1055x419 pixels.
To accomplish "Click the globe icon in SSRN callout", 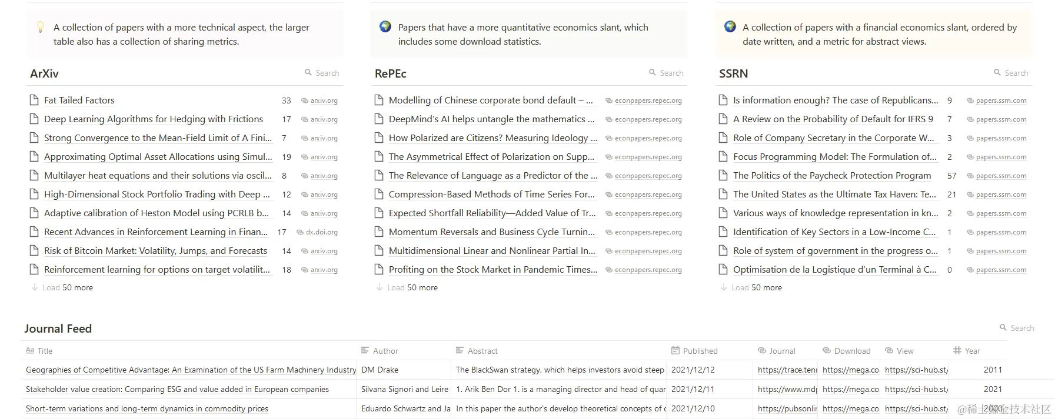I will pos(730,26).
